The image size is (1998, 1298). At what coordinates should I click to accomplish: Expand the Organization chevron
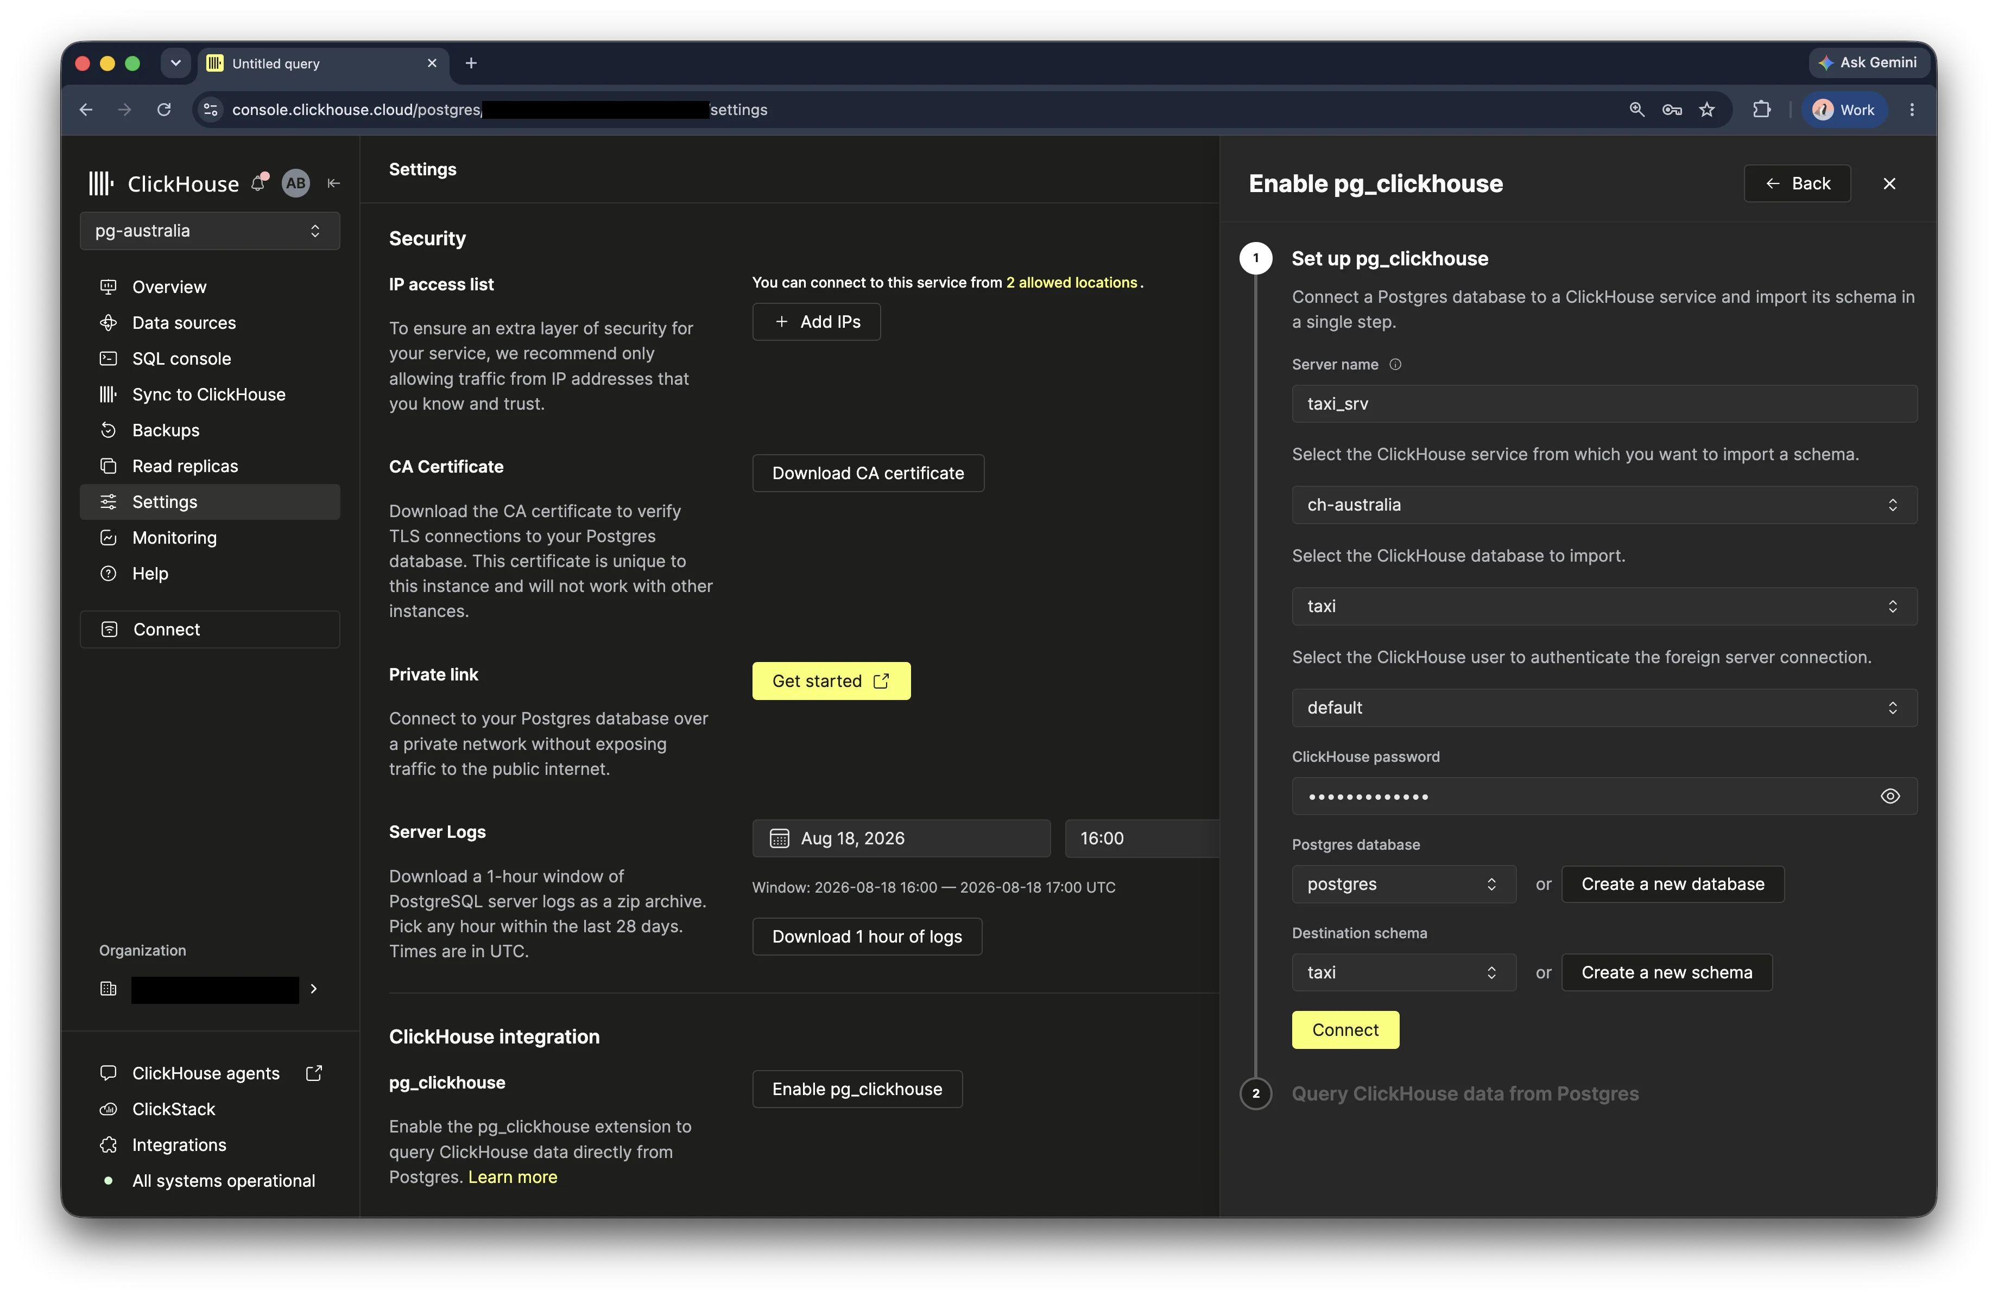pos(314,988)
